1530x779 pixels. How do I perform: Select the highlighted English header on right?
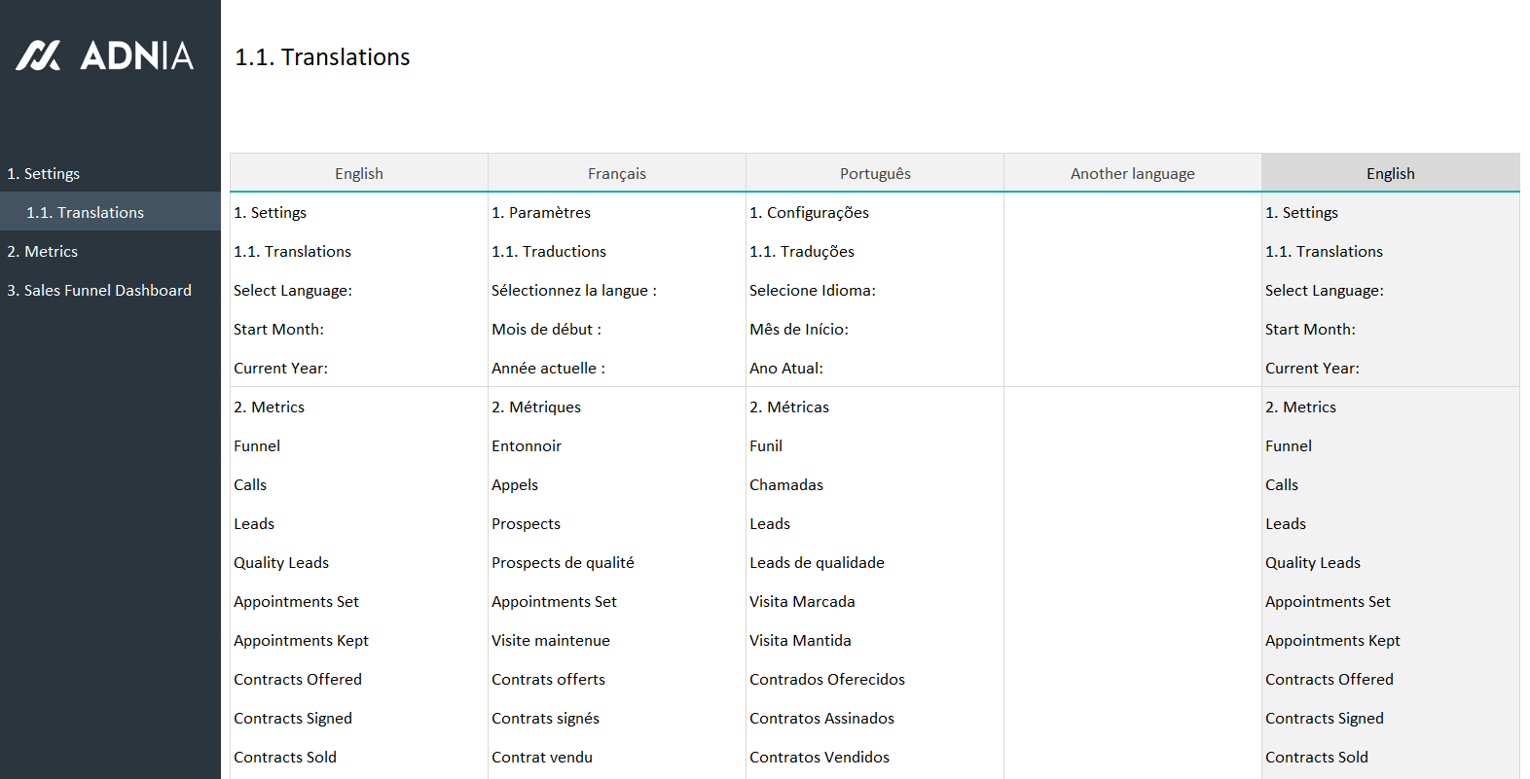click(1390, 173)
